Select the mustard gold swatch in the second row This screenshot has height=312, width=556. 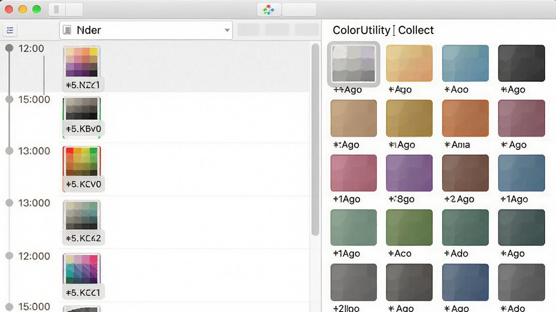409,118
